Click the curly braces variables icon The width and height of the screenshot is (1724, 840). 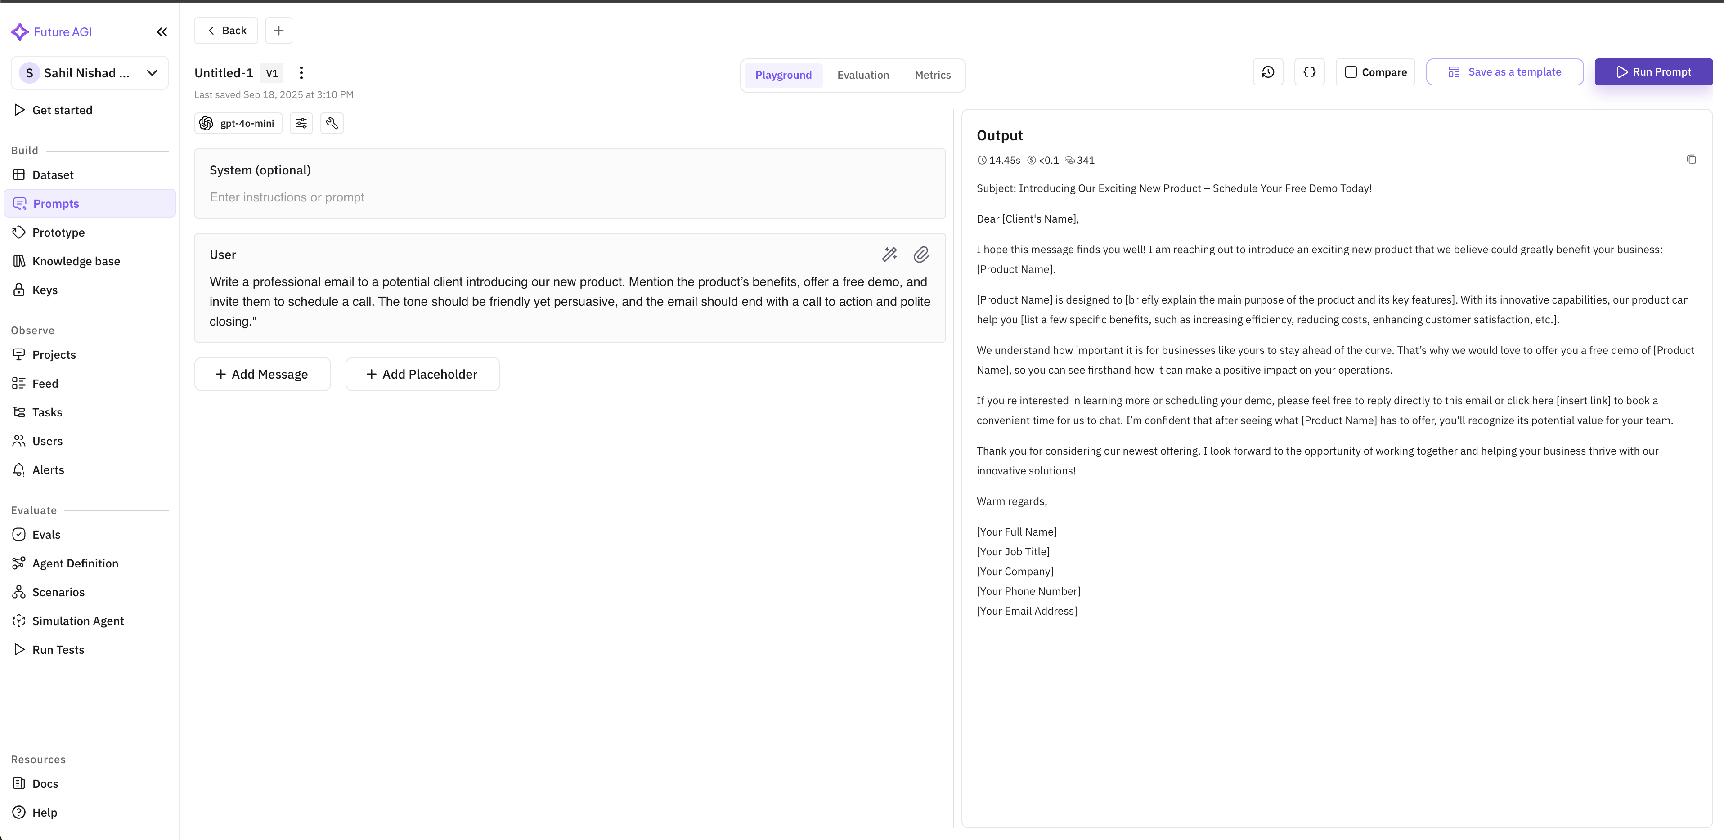[x=1309, y=72]
